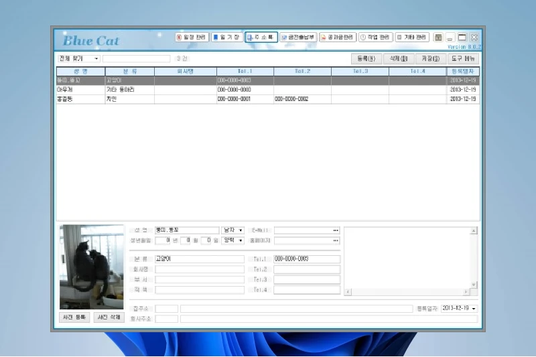The width and height of the screenshot is (536, 357).
Task: Click the ellipsis button beside the 홈페이지 field
Action: [336, 241]
